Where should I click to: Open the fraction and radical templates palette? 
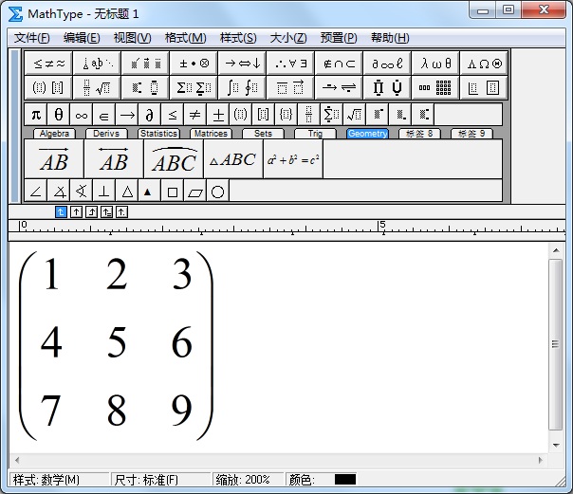[96, 88]
